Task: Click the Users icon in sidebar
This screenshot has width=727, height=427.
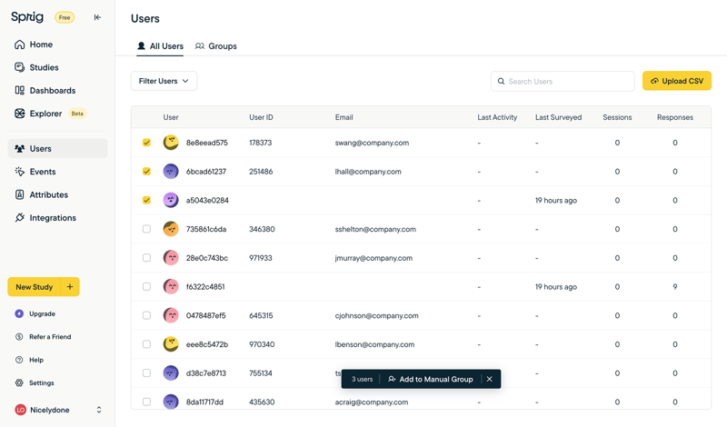Action: [19, 149]
